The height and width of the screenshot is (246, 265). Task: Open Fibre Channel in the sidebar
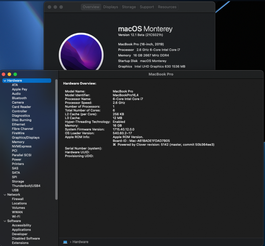tap(23, 129)
